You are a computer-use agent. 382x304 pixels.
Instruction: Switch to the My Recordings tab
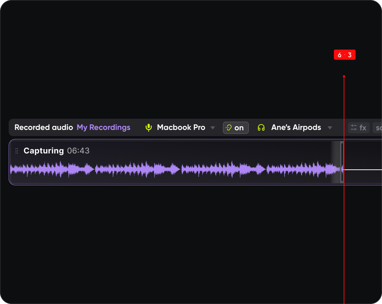(x=103, y=127)
